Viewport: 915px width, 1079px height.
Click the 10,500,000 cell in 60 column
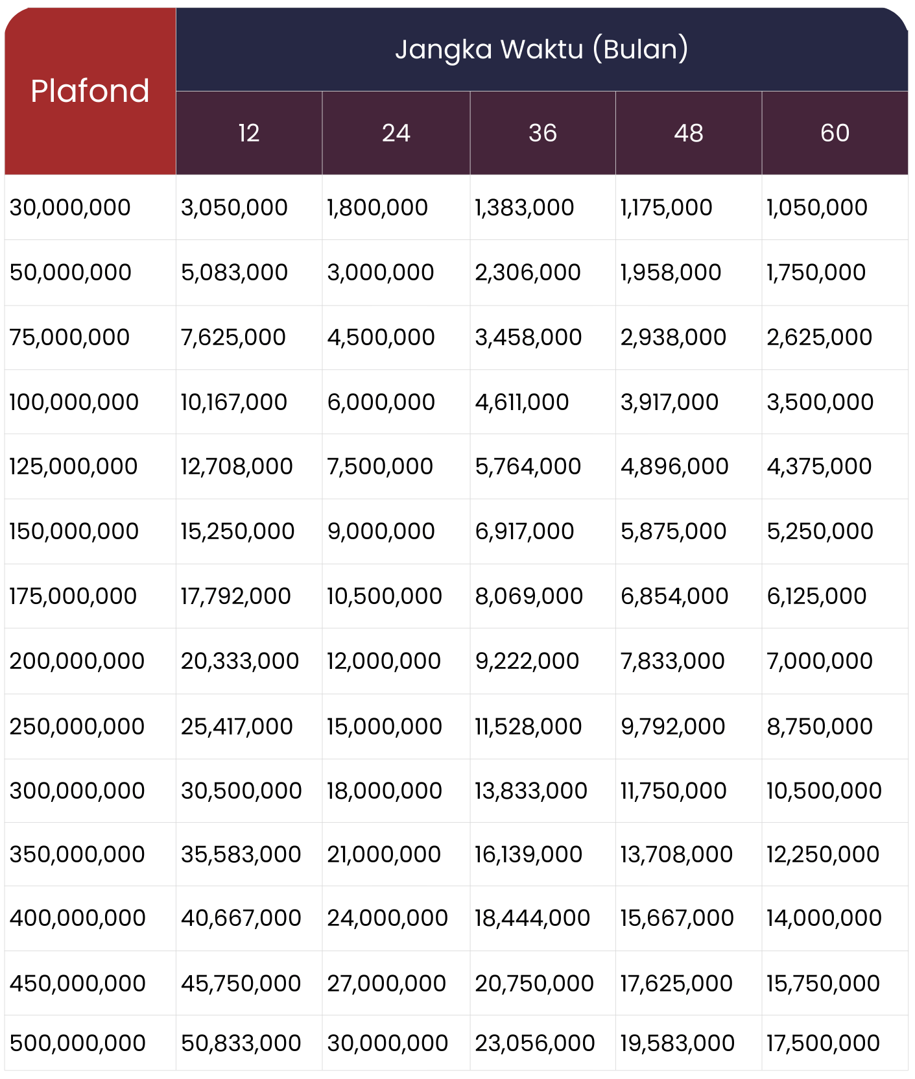click(824, 791)
